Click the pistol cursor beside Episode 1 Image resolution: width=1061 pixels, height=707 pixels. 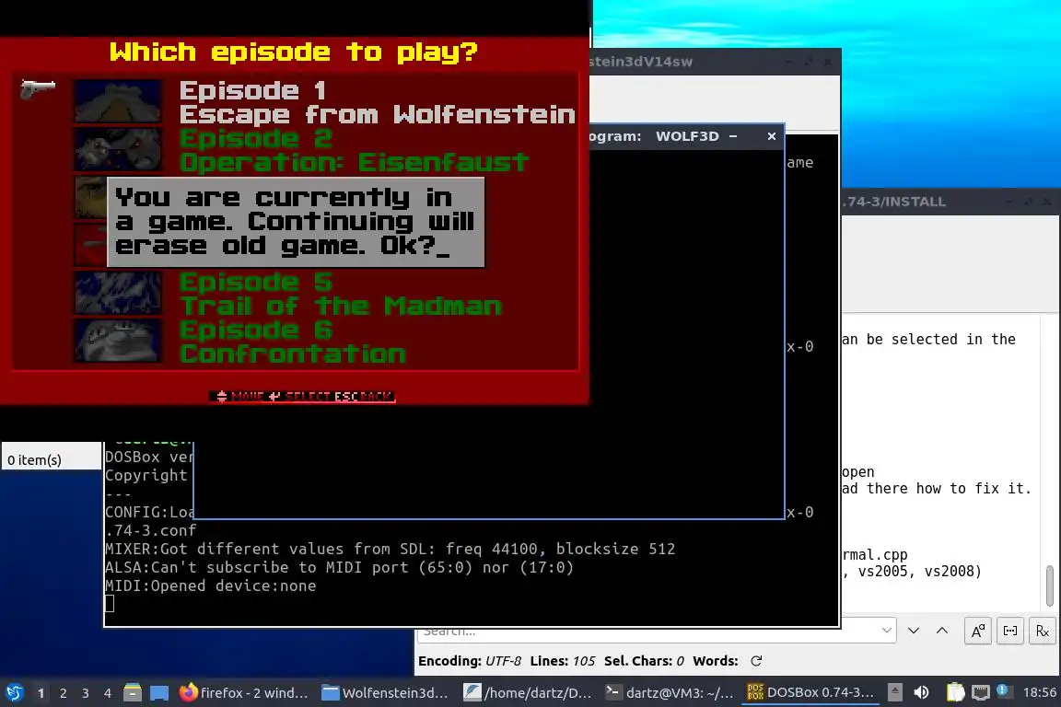[38, 88]
